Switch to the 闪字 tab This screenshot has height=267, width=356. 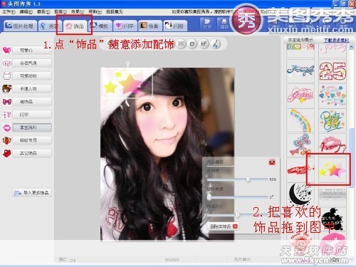(125, 26)
